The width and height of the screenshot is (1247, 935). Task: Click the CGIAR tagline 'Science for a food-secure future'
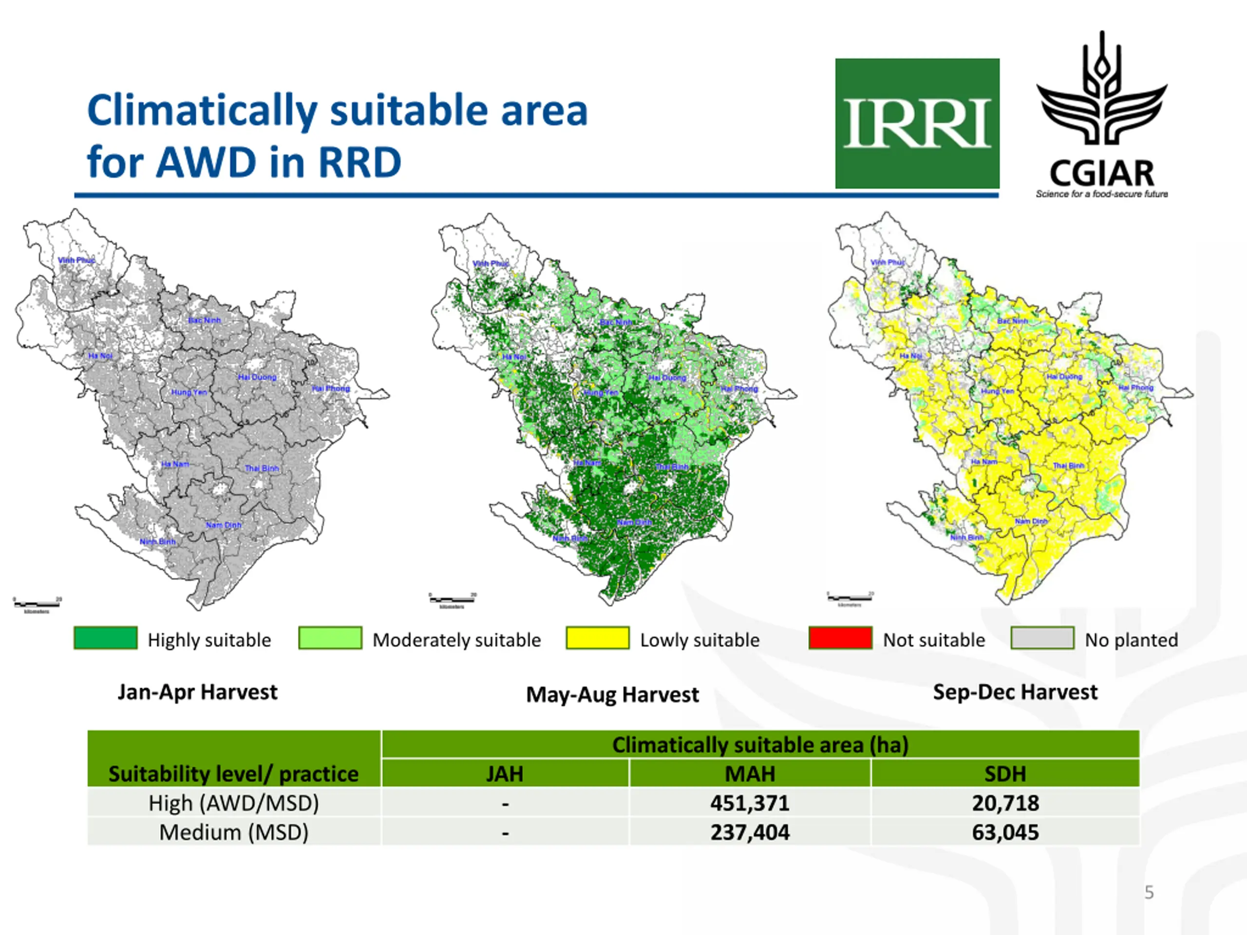[x=1101, y=194]
